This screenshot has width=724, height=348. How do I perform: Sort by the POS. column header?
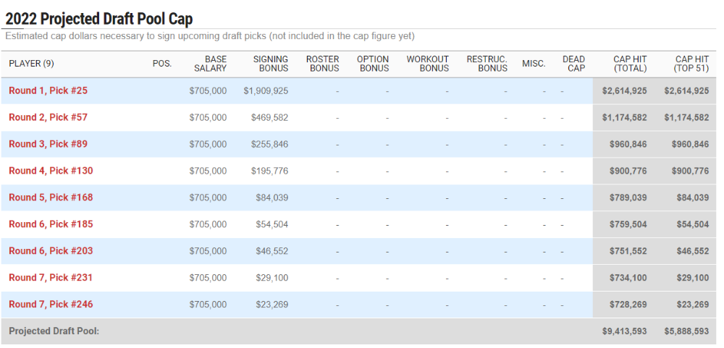(x=162, y=64)
